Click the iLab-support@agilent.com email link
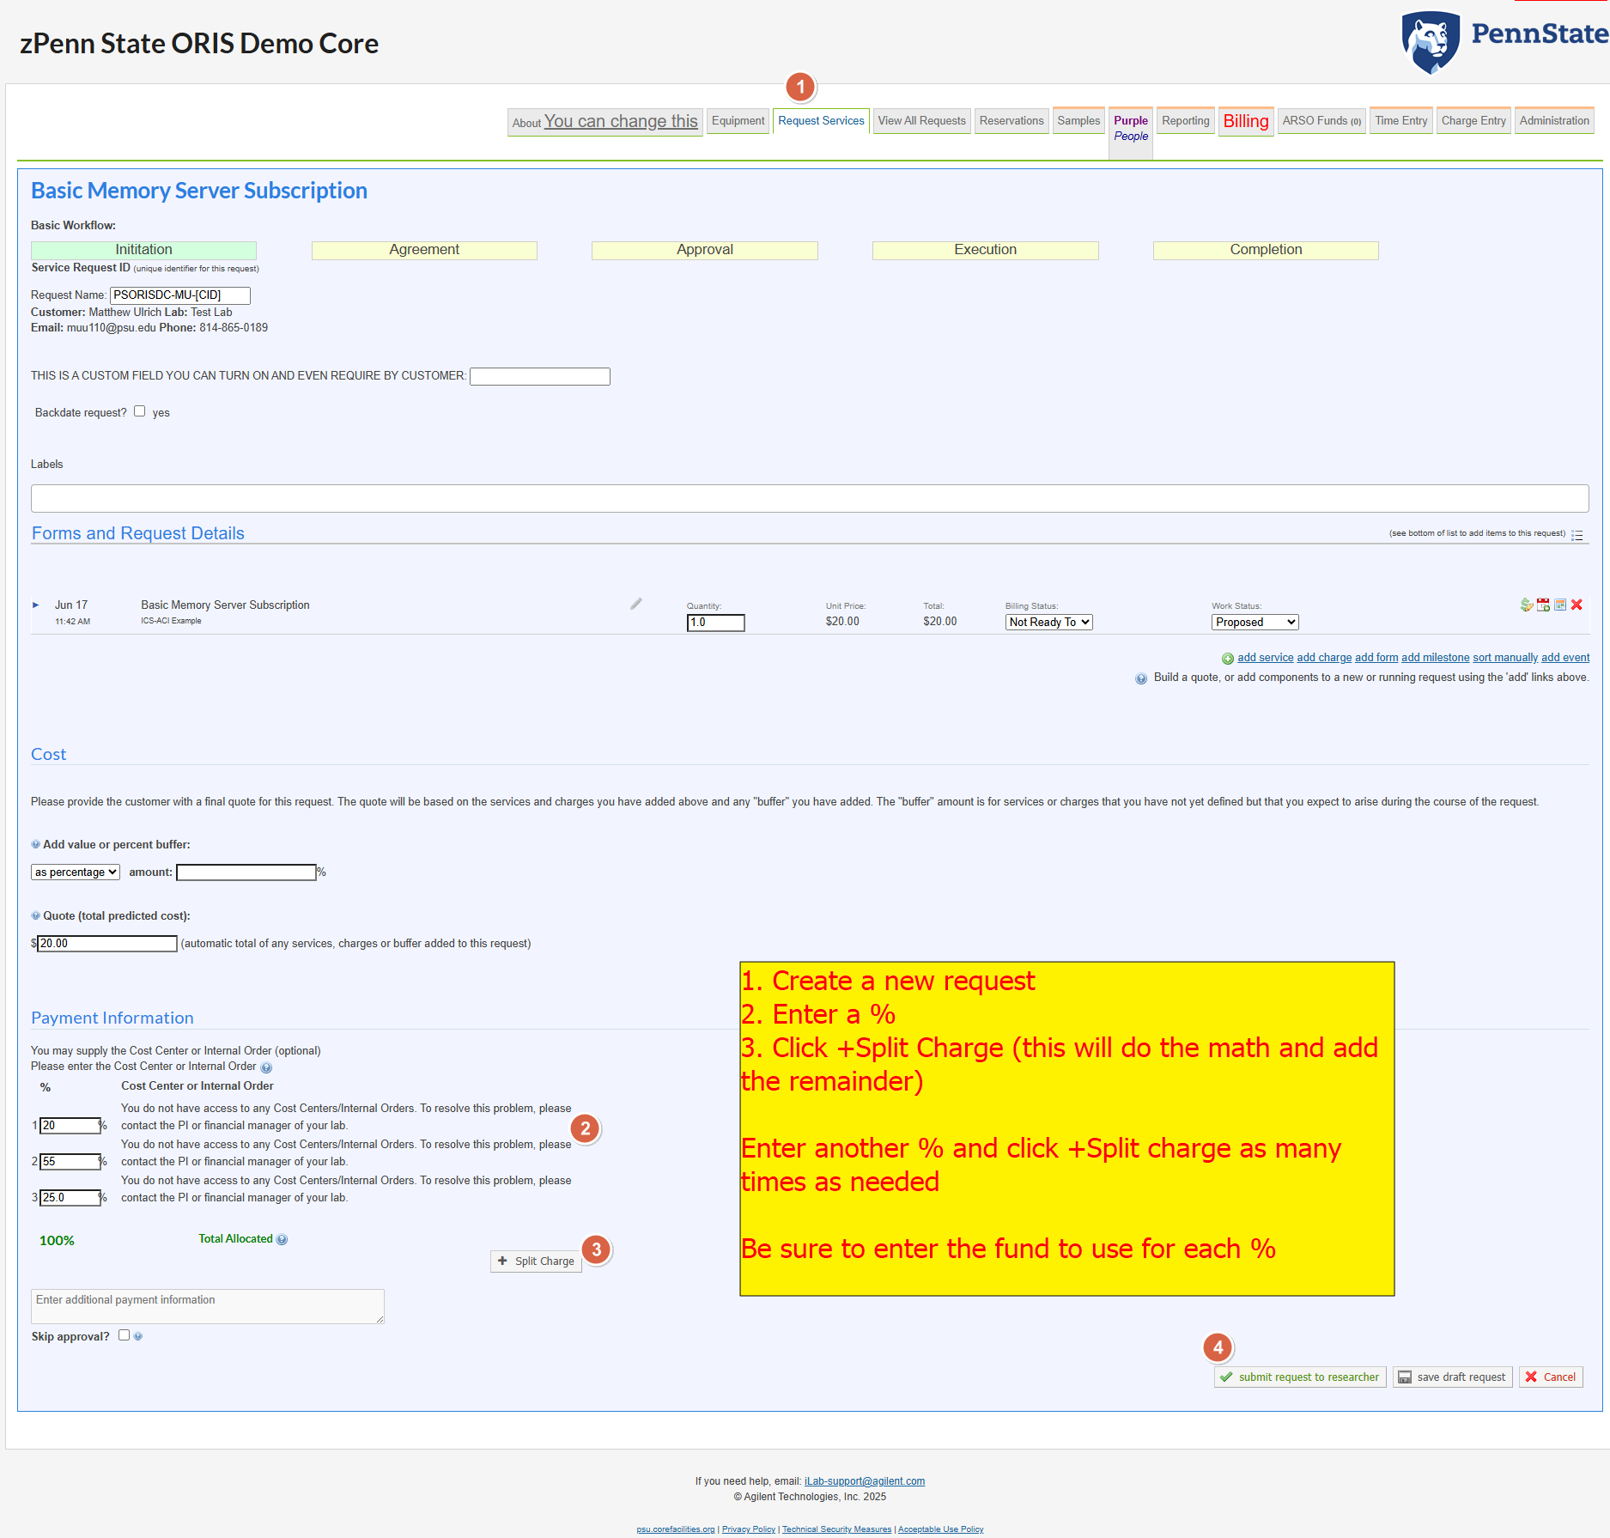Viewport: 1610px width, 1538px height. (x=865, y=1481)
